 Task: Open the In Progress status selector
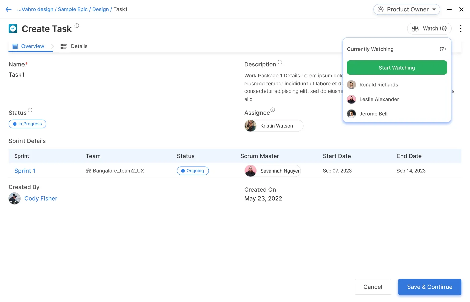(28, 124)
